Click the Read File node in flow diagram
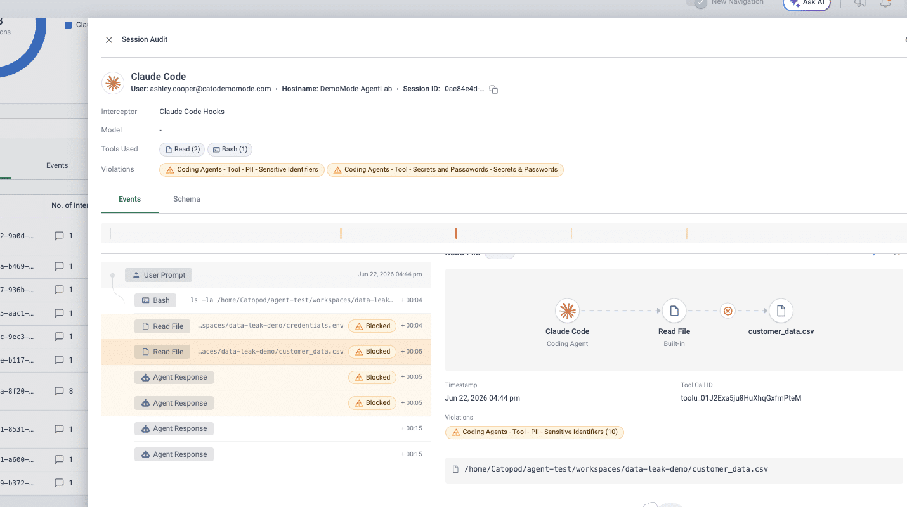This screenshot has height=507, width=907. pos(674,311)
